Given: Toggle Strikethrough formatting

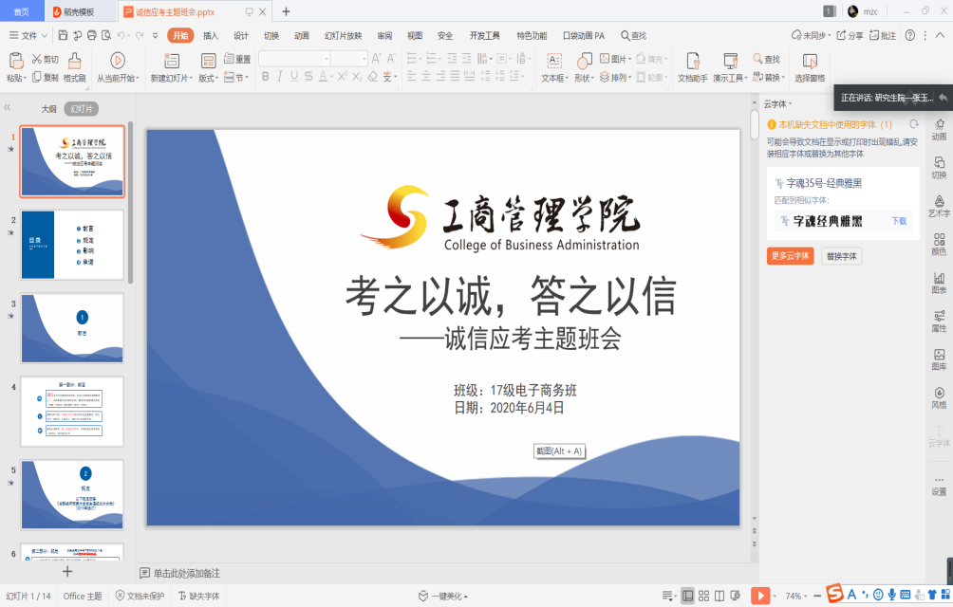Looking at the screenshot, I should pos(308,77).
